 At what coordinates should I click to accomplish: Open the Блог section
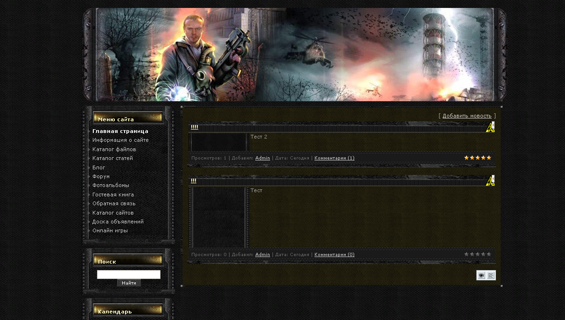[99, 167]
